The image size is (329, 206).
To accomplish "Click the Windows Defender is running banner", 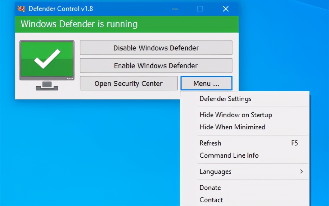I will 127,24.
